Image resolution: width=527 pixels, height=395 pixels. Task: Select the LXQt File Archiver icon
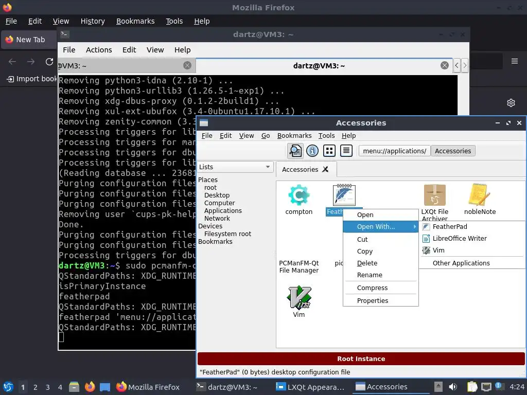pyautogui.click(x=434, y=195)
